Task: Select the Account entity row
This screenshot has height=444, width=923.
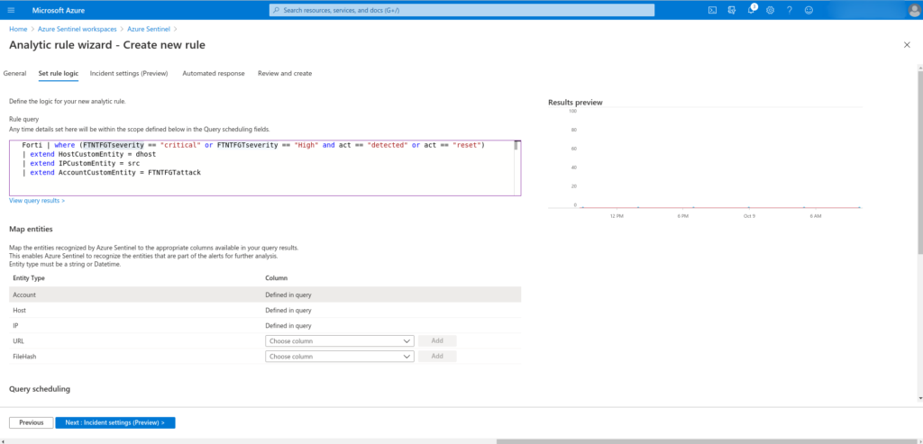Action: click(x=265, y=294)
